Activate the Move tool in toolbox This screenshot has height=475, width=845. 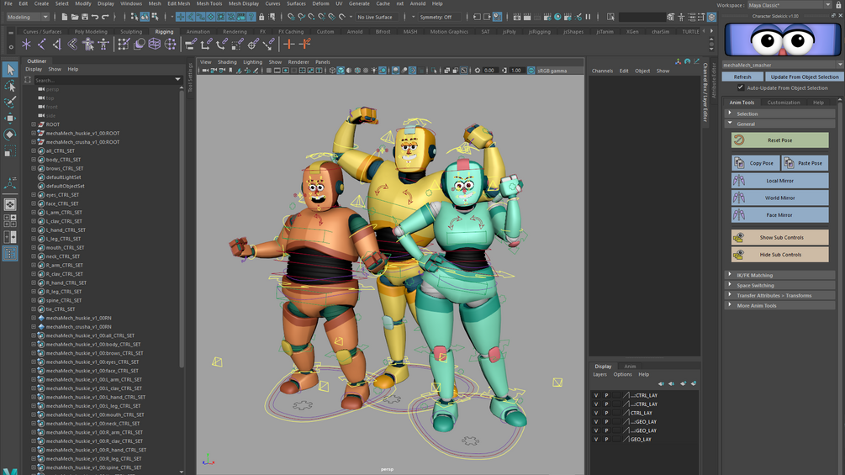coord(10,119)
